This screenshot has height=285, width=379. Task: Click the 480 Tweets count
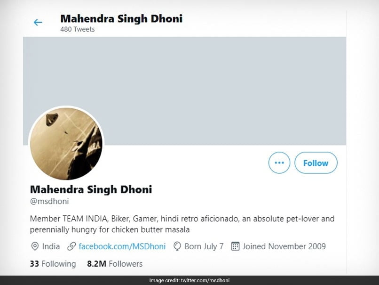(x=77, y=29)
